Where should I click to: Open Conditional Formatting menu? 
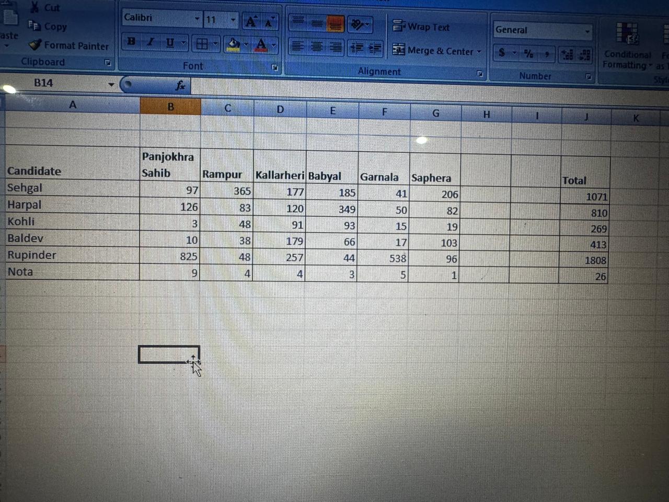[627, 46]
